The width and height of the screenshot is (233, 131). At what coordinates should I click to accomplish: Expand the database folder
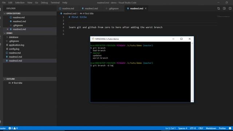coord(30,37)
